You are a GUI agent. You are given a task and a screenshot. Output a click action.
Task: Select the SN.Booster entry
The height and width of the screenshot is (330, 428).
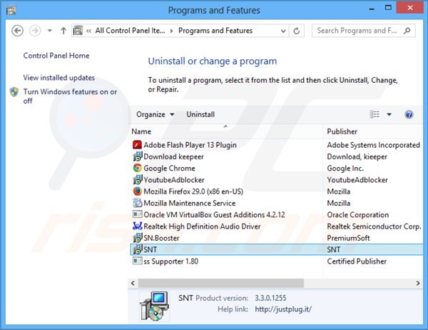(x=161, y=238)
